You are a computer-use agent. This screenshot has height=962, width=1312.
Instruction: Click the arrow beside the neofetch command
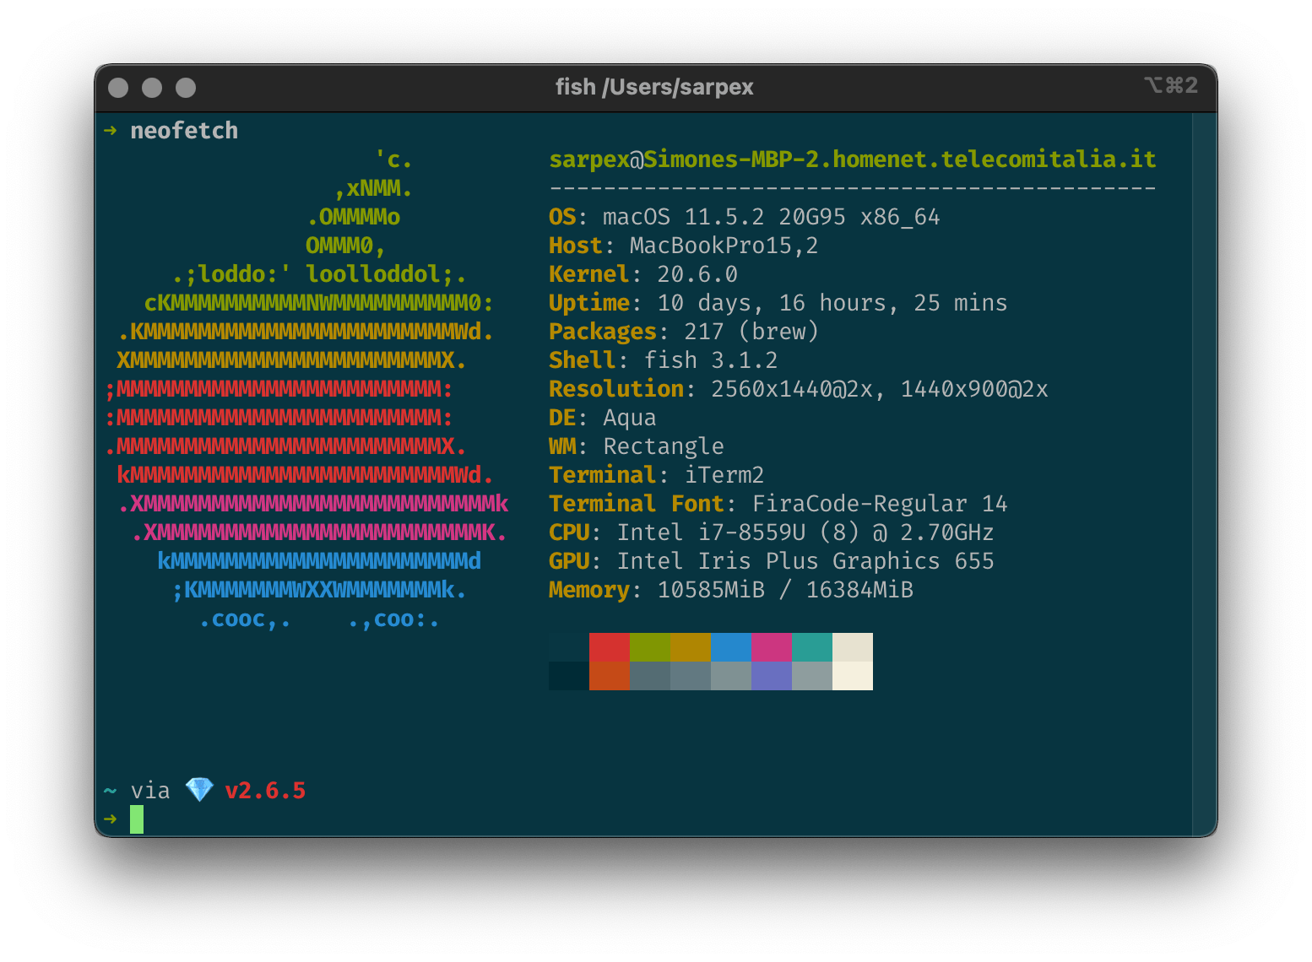click(111, 131)
